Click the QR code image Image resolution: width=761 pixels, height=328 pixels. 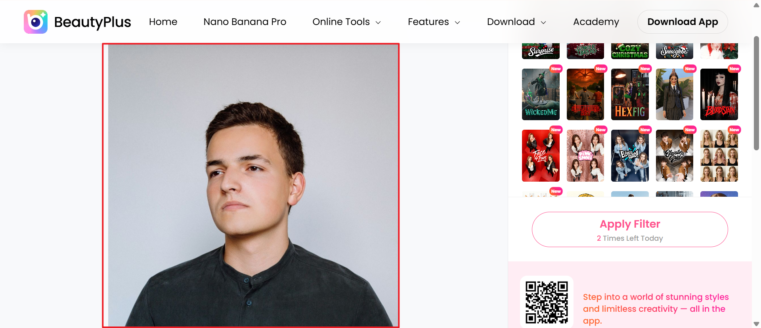(x=547, y=302)
